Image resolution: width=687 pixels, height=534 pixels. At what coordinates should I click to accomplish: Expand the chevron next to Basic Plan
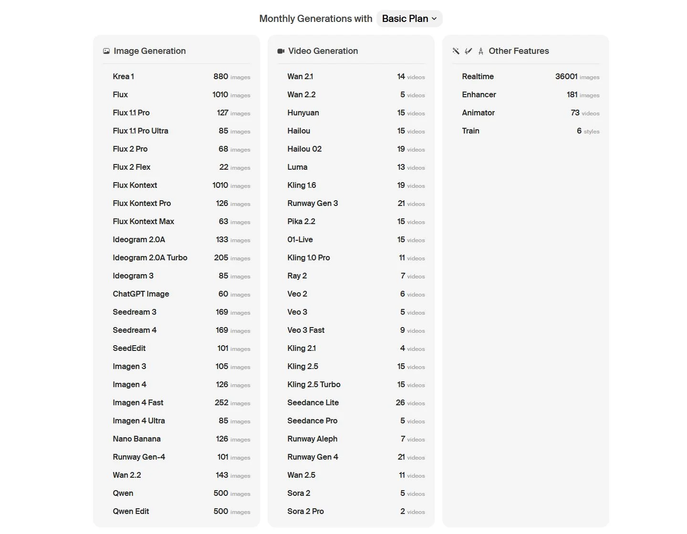point(435,19)
